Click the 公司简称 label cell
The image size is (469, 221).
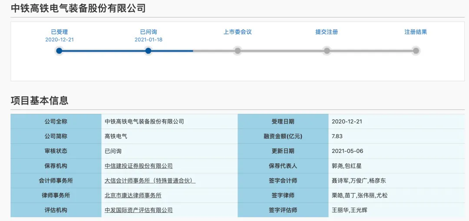point(56,136)
